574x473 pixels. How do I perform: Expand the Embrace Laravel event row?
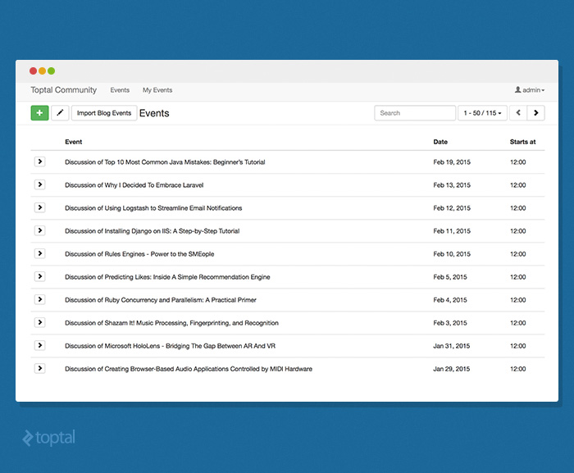[x=39, y=184]
